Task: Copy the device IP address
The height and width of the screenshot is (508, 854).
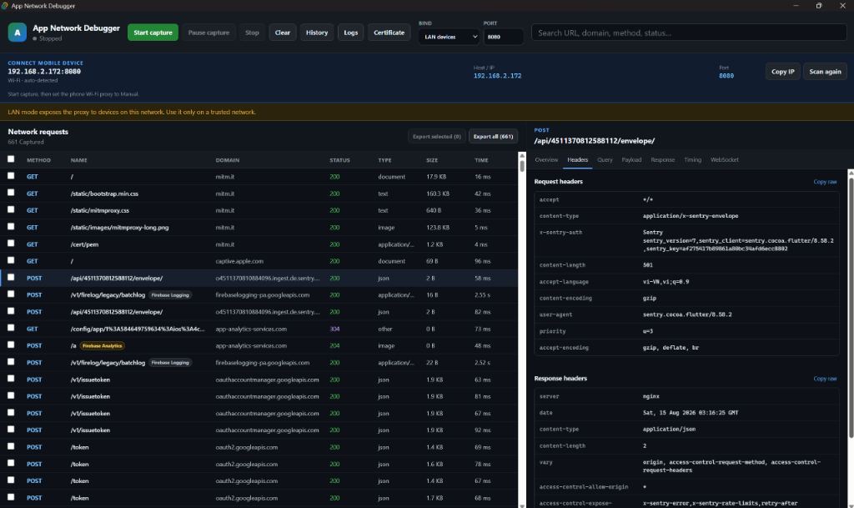Action: pyautogui.click(x=782, y=72)
